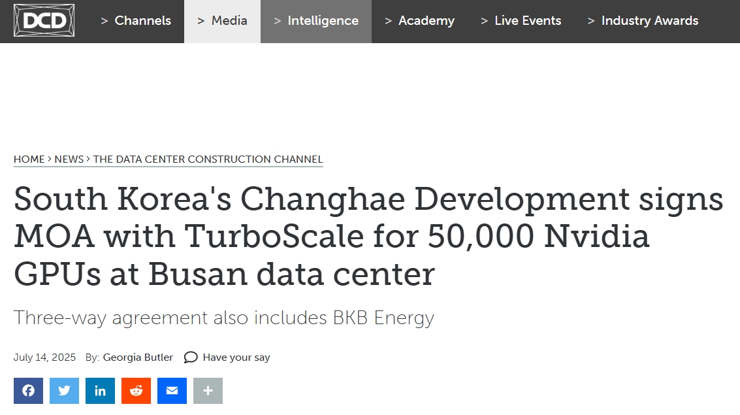Go to HOME breadcrumb
Screen dimensions: 740x415
[x=29, y=159]
